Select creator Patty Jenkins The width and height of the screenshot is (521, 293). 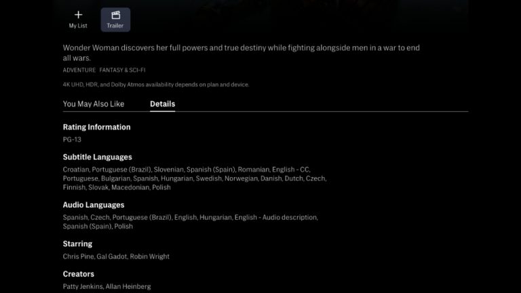click(x=83, y=286)
